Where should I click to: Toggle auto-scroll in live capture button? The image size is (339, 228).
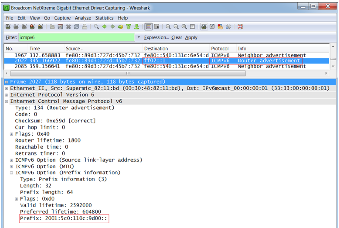point(157,27)
